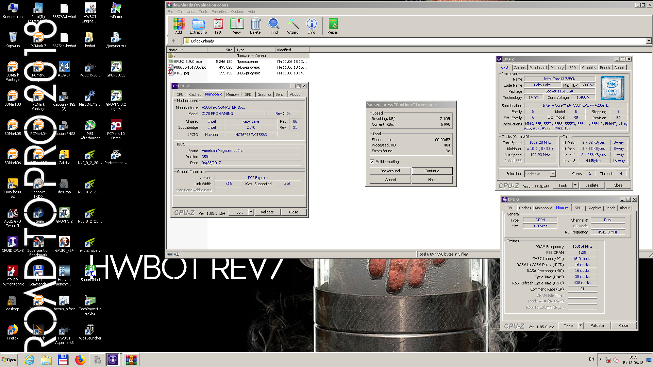
Task: Click the system clock in tray
Action: (x=633, y=360)
